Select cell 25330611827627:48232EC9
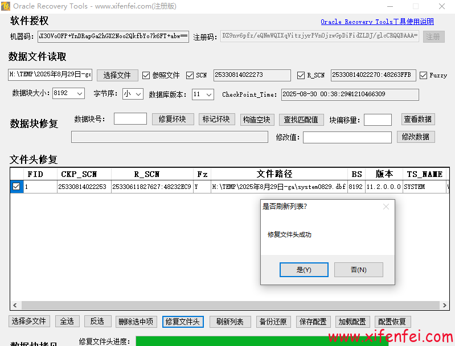The image size is (455, 346). tap(152, 187)
